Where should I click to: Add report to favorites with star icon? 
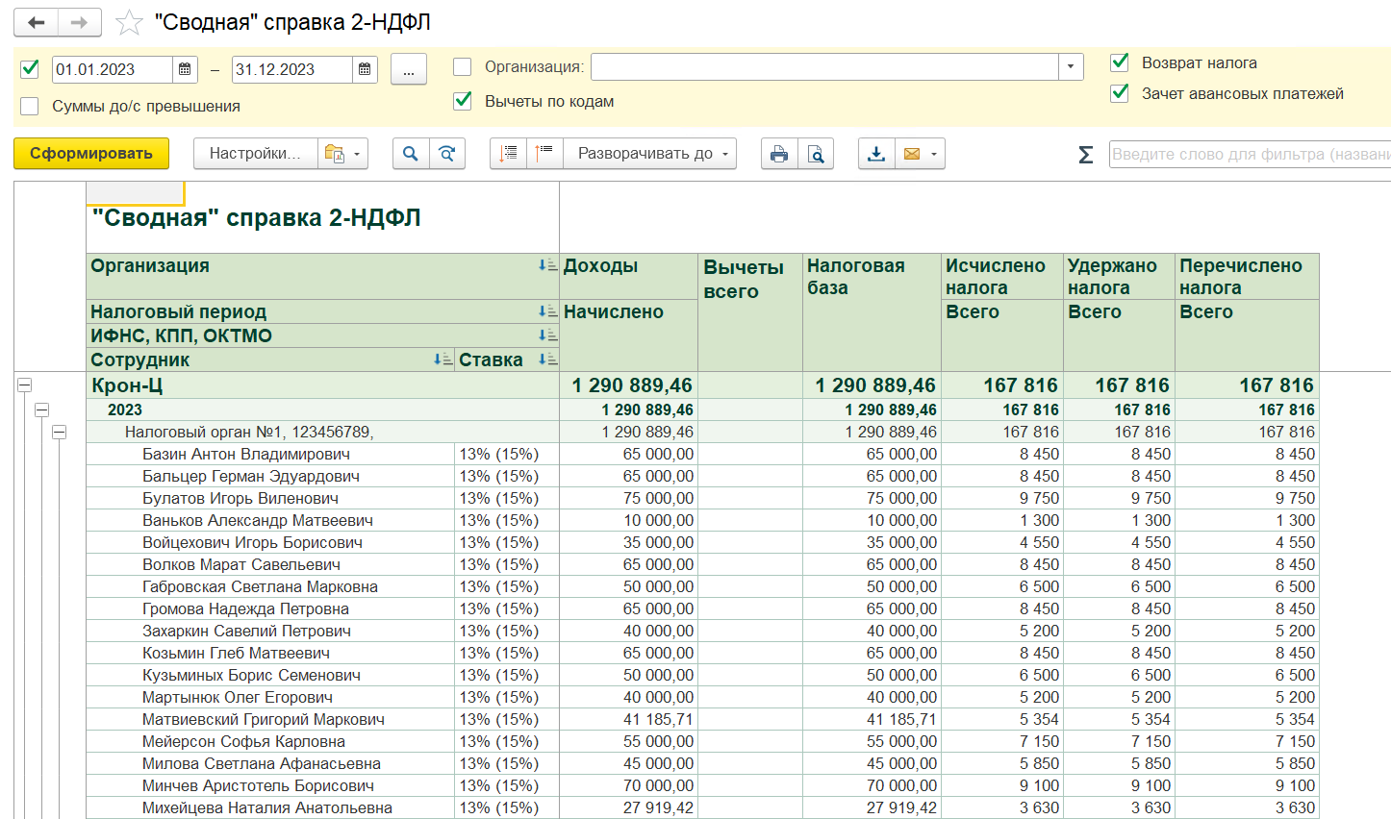point(129,22)
